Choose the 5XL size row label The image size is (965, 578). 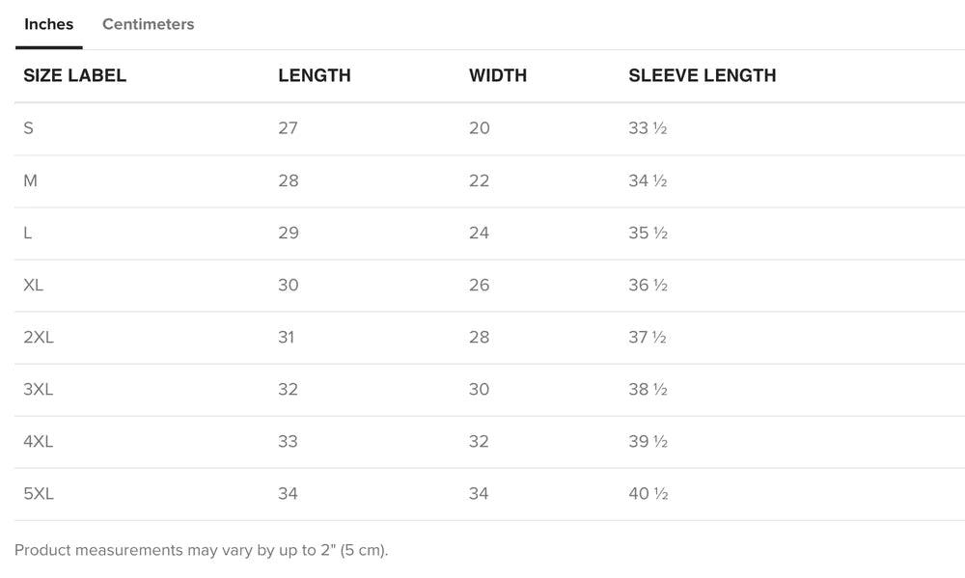click(x=39, y=493)
